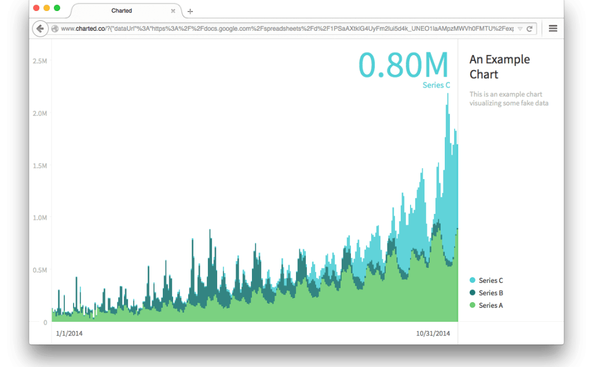
Task: Click the Series C label beneath 0.80M
Action: (436, 85)
